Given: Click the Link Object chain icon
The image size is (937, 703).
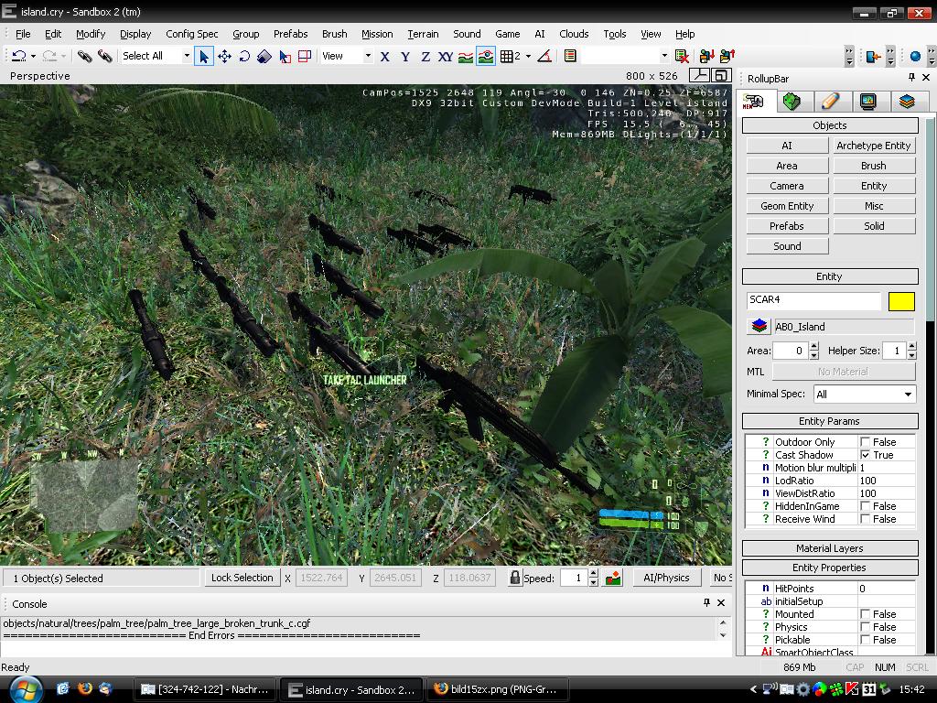Looking at the screenshot, I should [84, 56].
